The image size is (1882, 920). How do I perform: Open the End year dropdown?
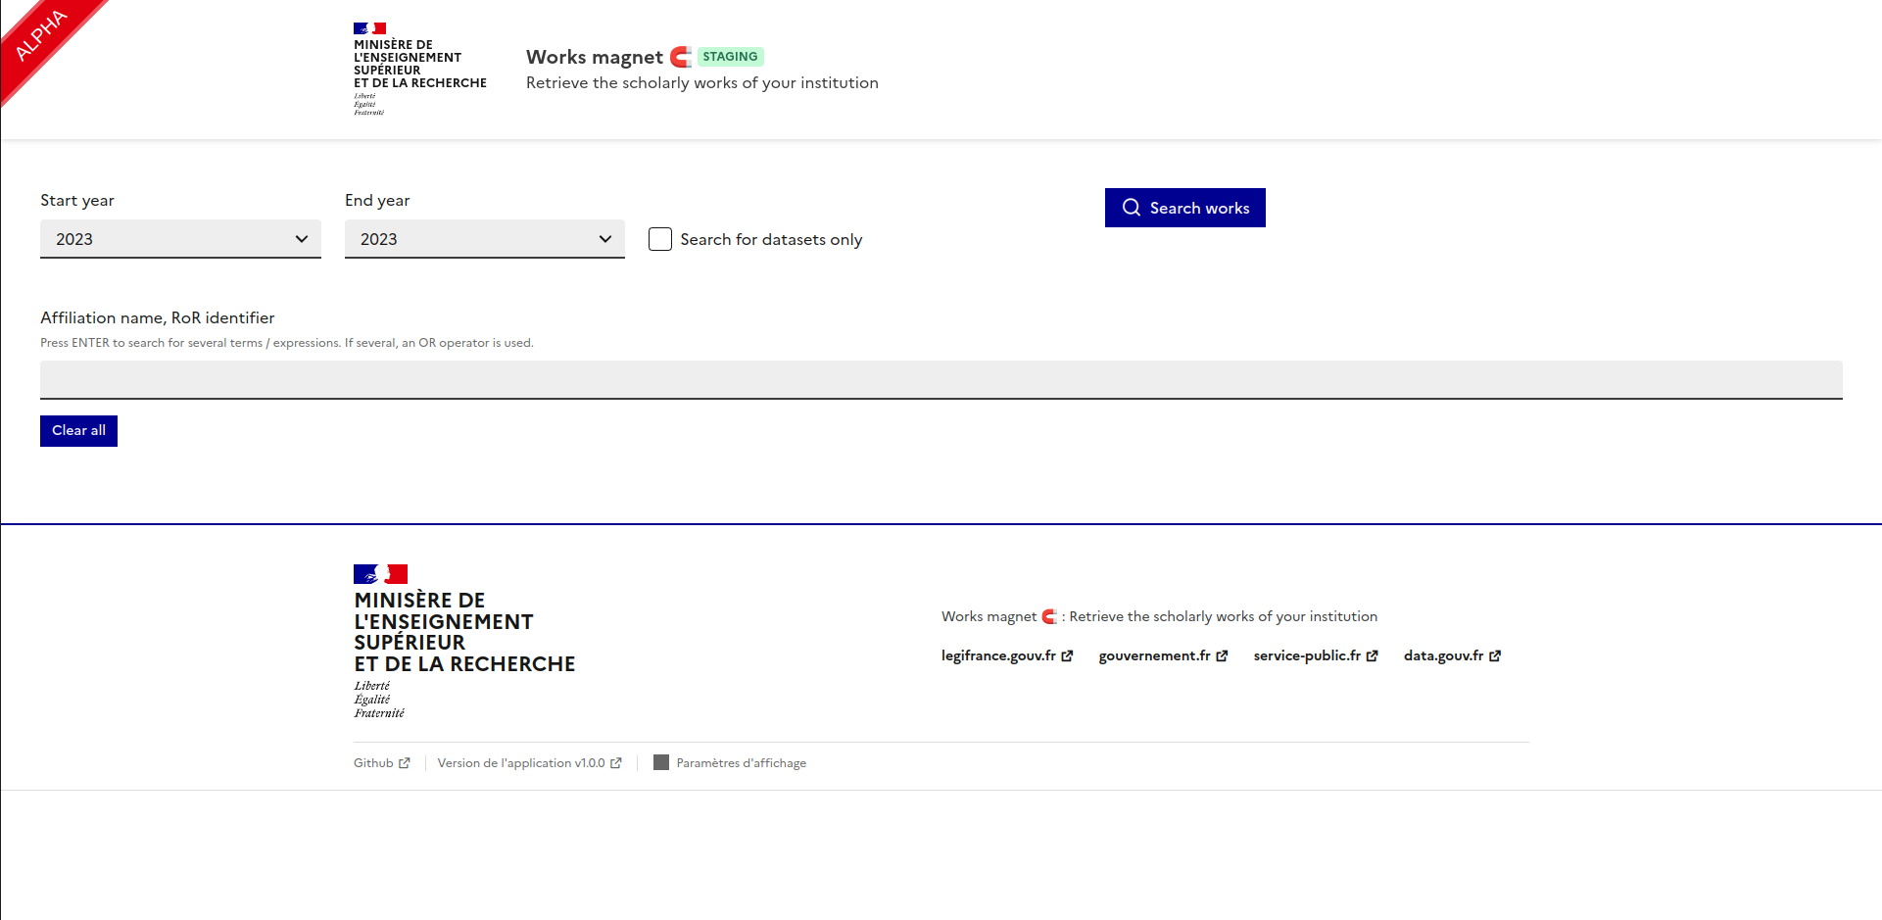click(484, 239)
